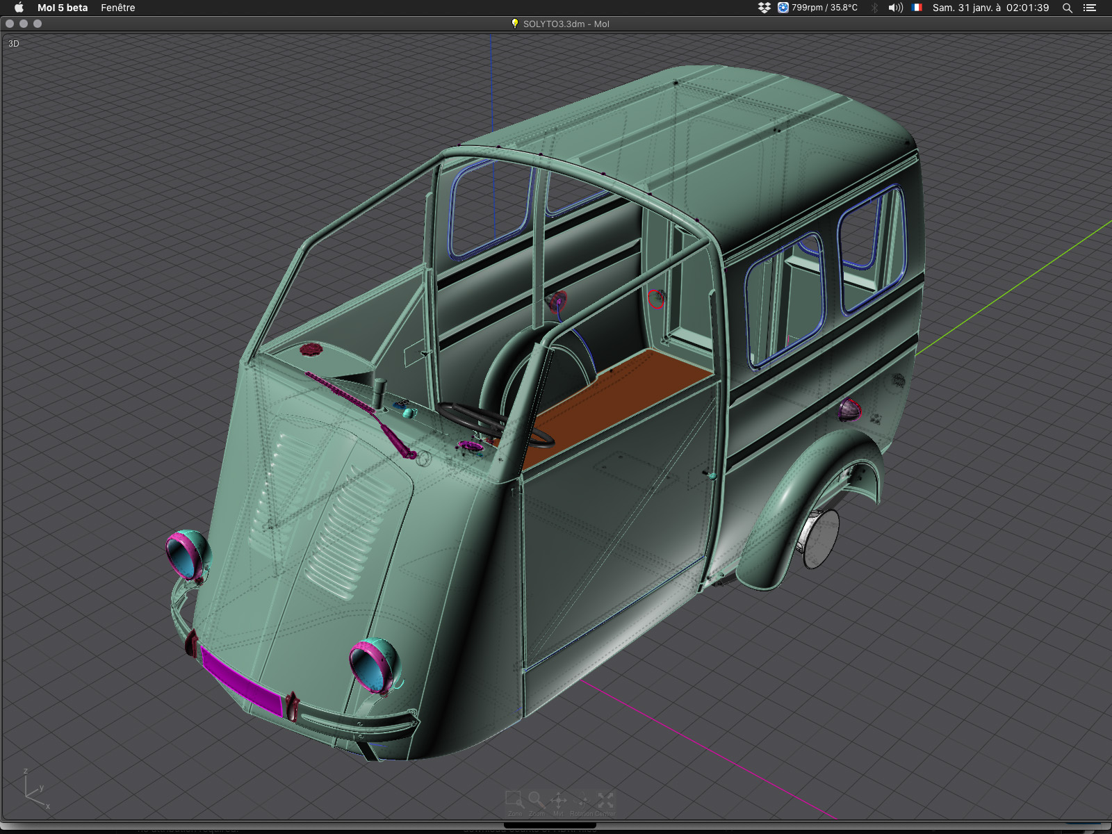Open the Notification Center list icon
The width and height of the screenshot is (1112, 834).
1090,8
